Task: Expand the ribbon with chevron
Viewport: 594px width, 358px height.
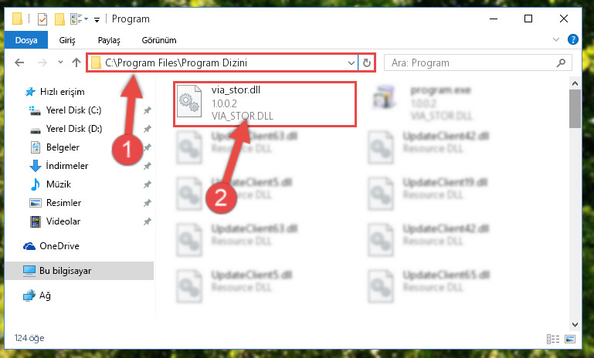Action: coord(555,39)
